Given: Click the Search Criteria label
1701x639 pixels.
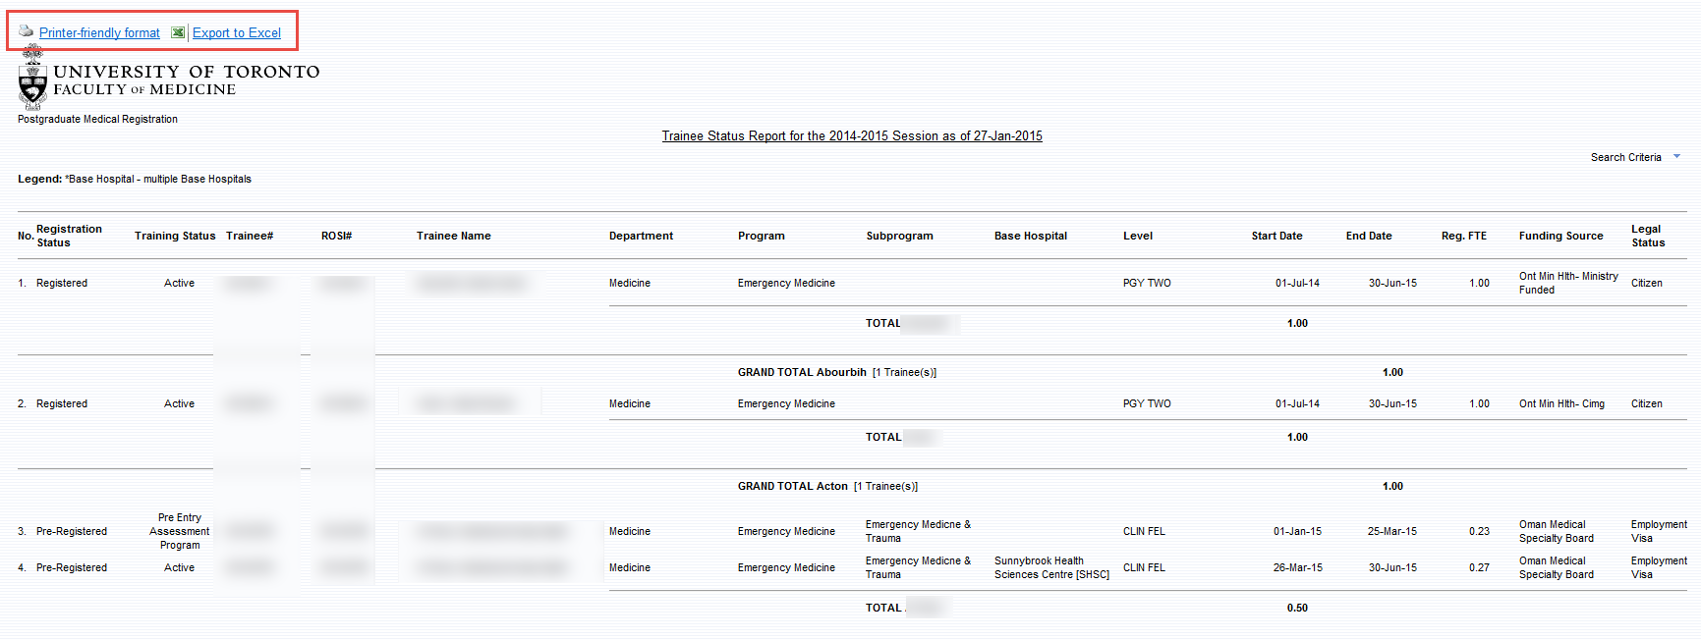Looking at the screenshot, I should 1625,157.
